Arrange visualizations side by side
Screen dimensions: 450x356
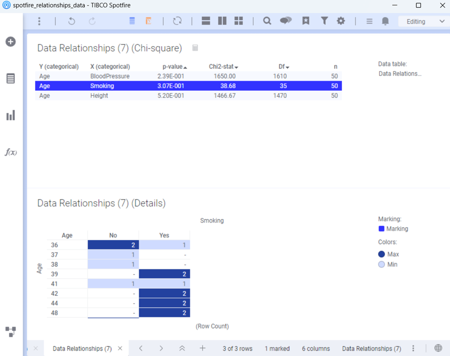(x=222, y=21)
